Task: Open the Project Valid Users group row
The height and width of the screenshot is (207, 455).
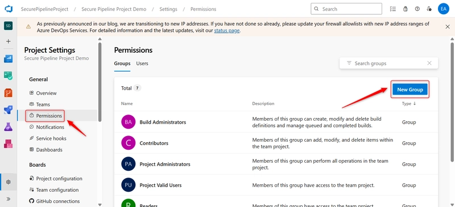Action: 276,185
